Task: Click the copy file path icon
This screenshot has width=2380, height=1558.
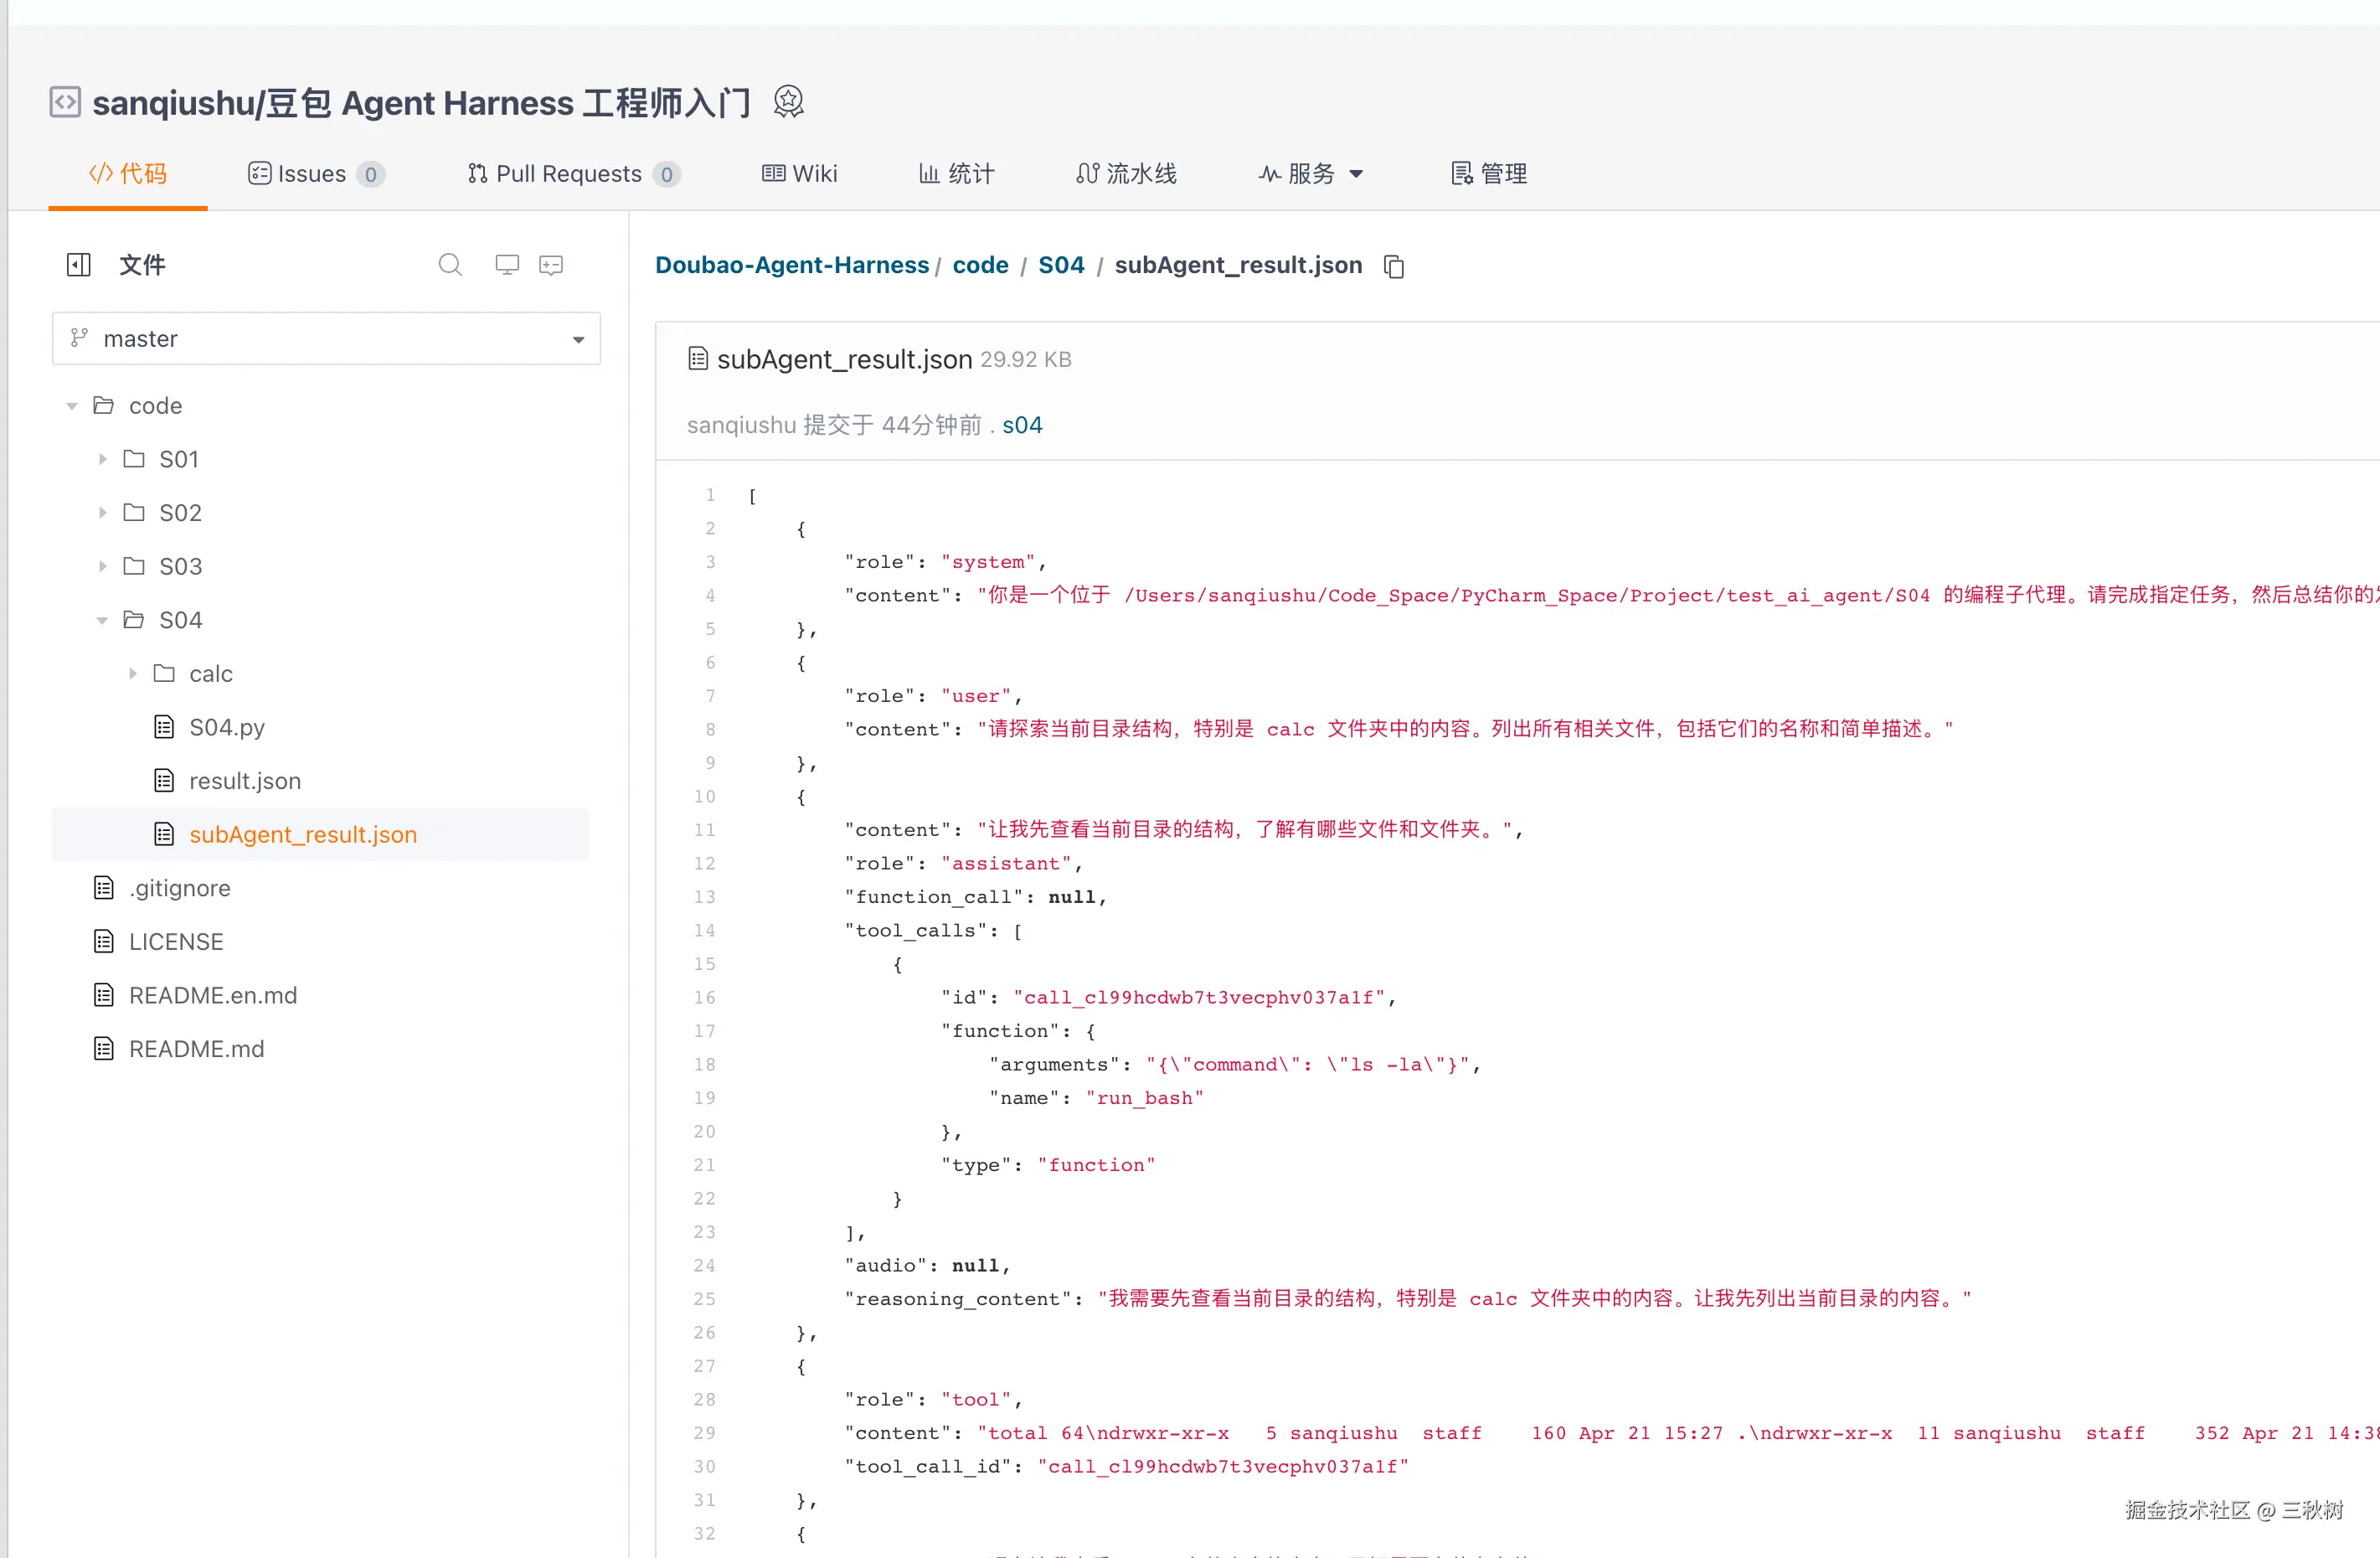Action: coord(1394,266)
